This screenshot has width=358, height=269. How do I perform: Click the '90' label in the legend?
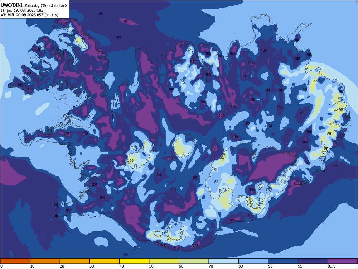point(271,266)
